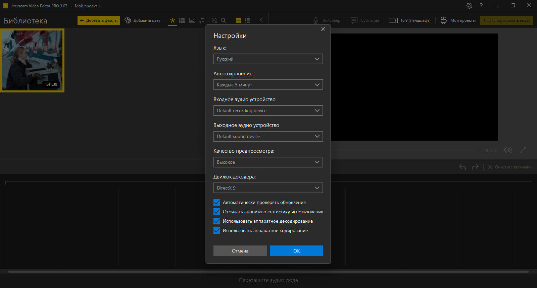Disable Использовать аппаратное кодирование checkbox

pyautogui.click(x=217, y=230)
